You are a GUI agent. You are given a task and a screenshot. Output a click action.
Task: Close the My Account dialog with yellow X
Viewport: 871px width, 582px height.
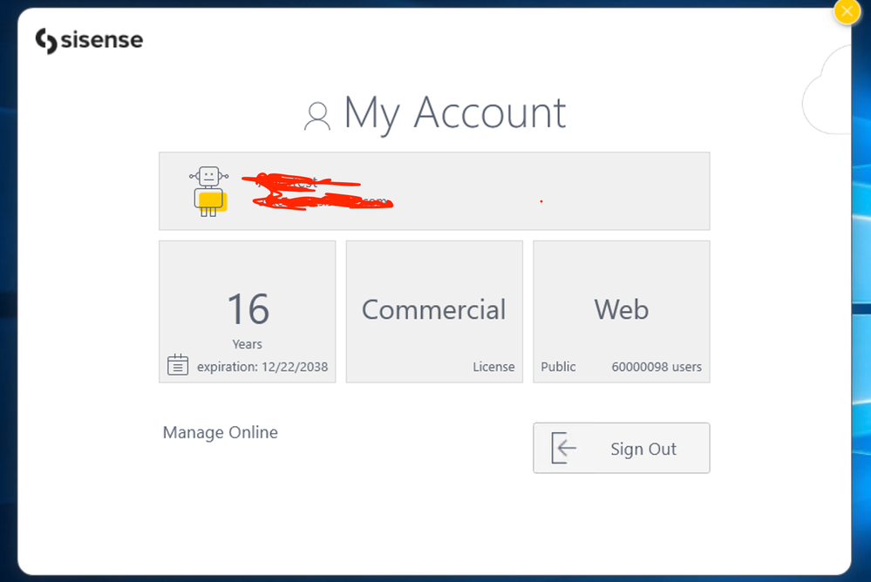point(847,11)
